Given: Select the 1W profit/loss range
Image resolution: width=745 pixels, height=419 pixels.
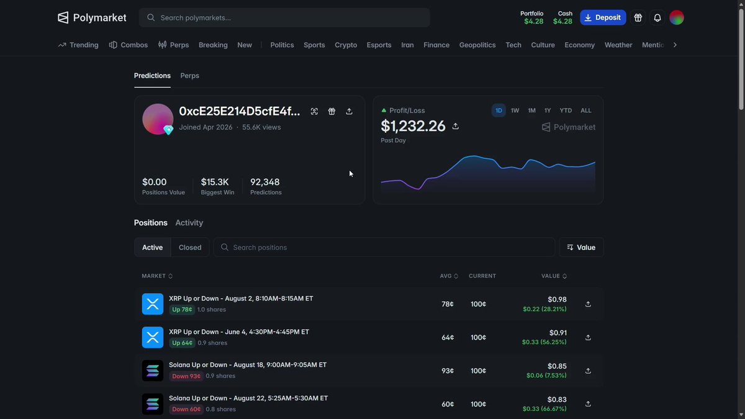Looking at the screenshot, I should pos(515,110).
